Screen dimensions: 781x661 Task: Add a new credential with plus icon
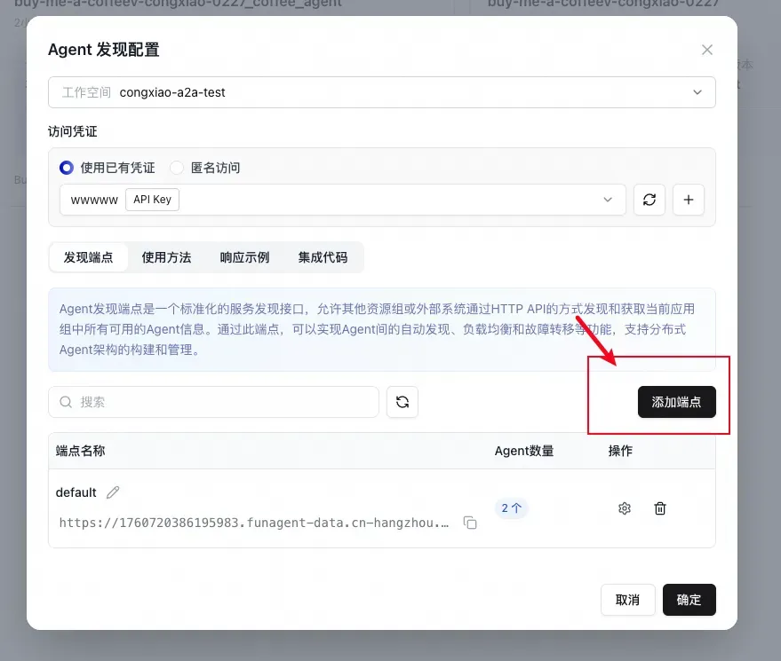tap(689, 200)
